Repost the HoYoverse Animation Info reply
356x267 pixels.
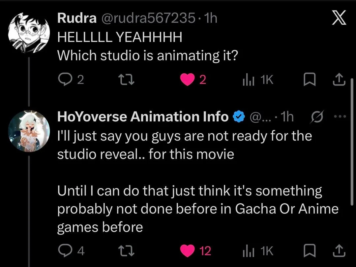(x=127, y=251)
